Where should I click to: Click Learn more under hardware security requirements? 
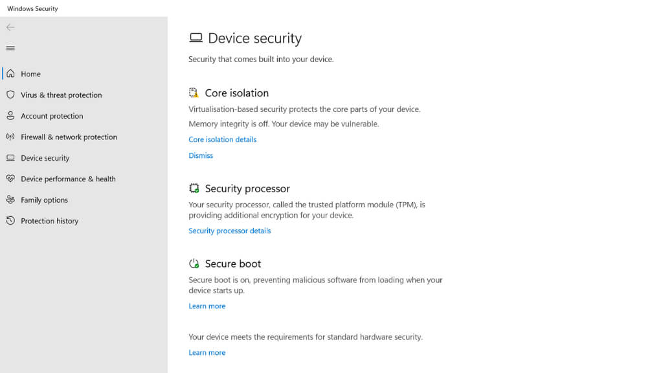click(x=207, y=352)
